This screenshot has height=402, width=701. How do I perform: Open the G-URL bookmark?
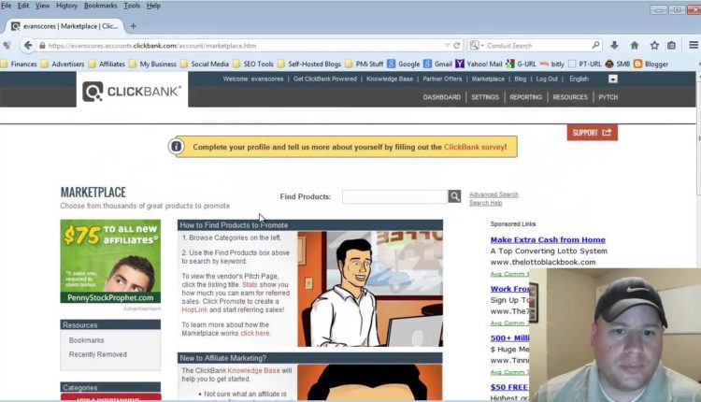click(x=521, y=64)
